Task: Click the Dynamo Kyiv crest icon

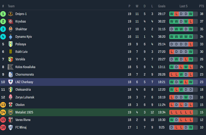Action: coord(11,37)
